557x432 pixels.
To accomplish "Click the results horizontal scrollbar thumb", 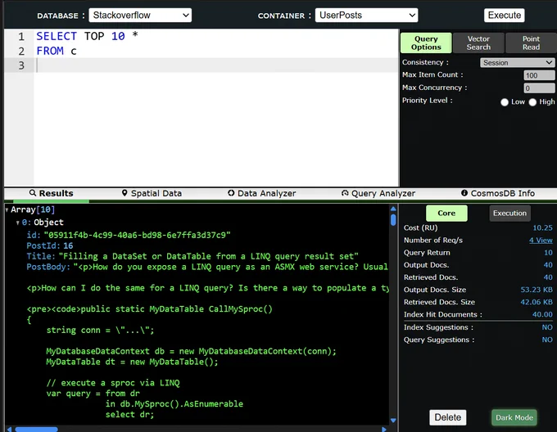I will pos(36,430).
